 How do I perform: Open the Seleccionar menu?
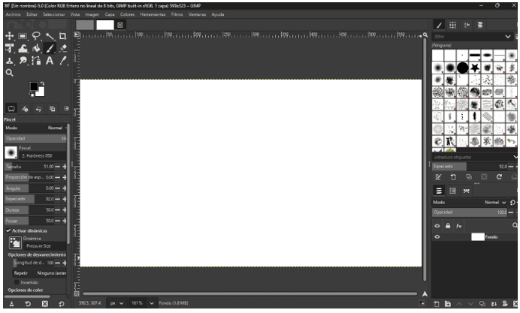(x=54, y=14)
